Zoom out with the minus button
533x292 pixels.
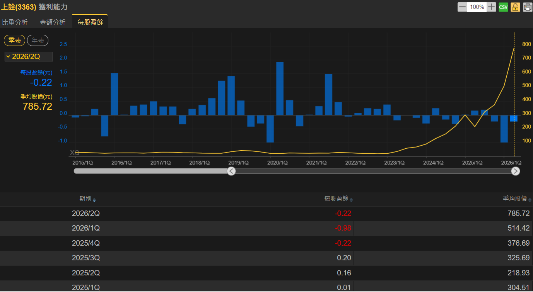(462, 7)
